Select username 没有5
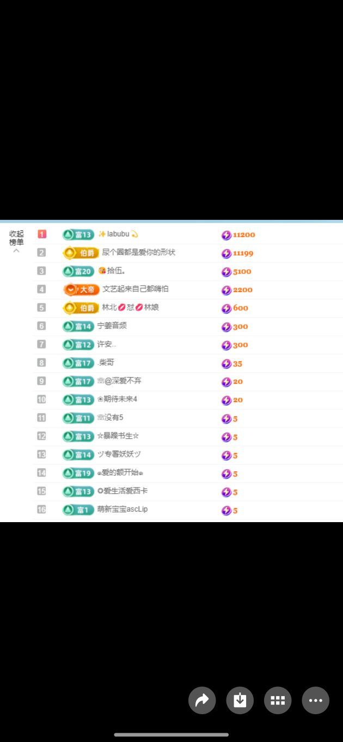The image size is (343, 742). click(114, 417)
